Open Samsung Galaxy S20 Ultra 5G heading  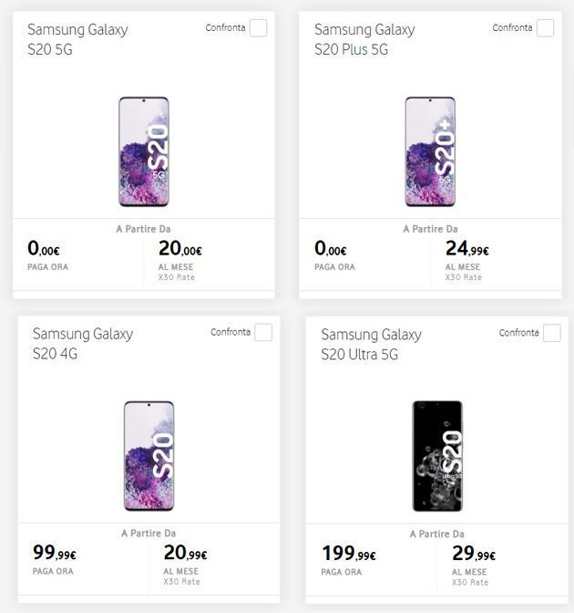371,343
